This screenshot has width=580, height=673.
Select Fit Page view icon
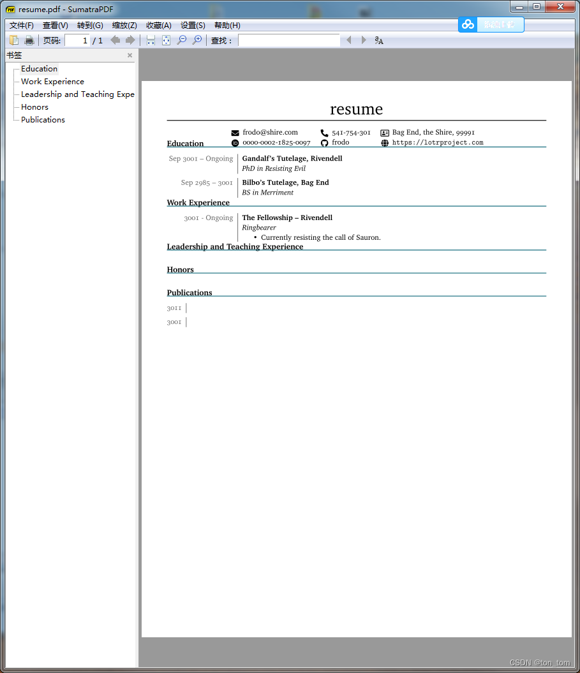[166, 40]
